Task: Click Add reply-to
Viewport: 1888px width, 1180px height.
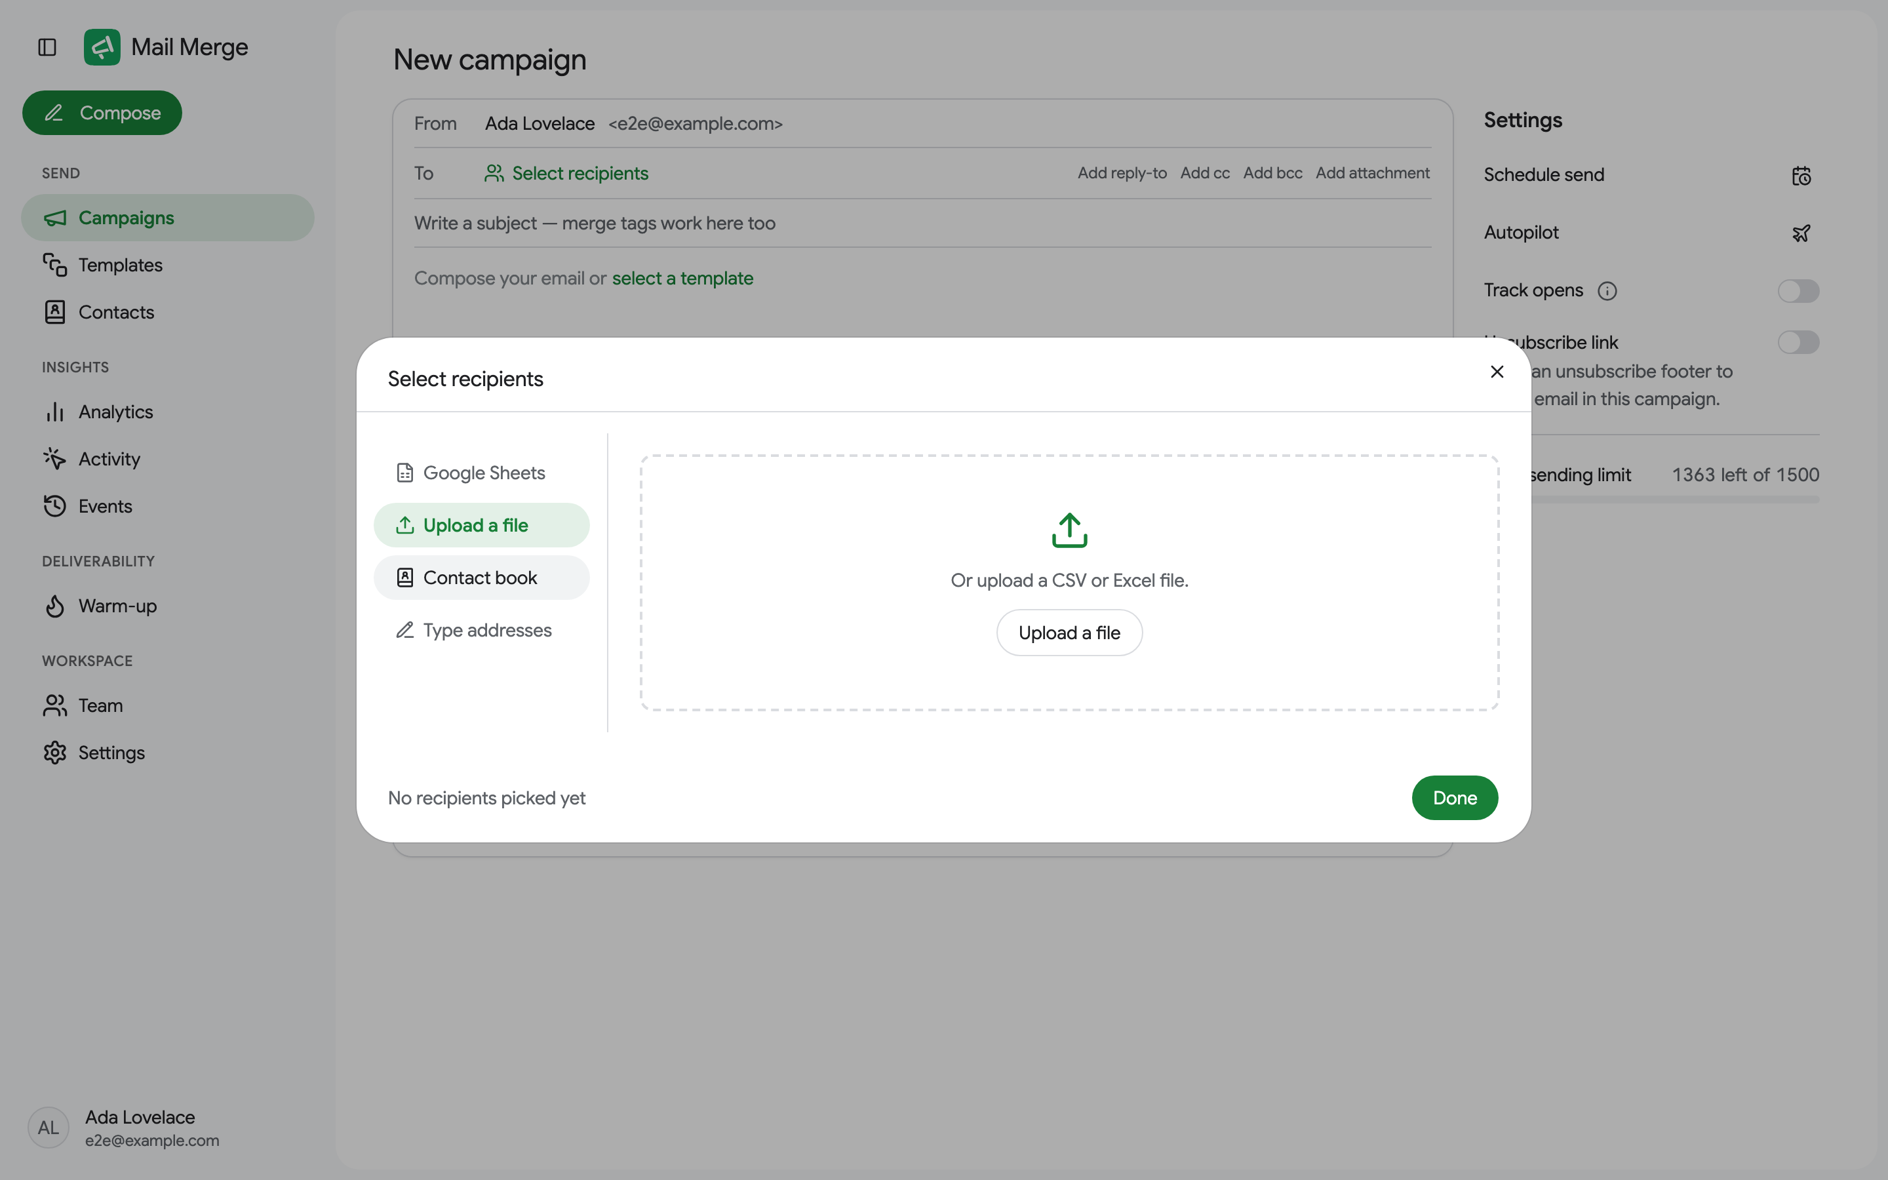Action: point(1122,173)
